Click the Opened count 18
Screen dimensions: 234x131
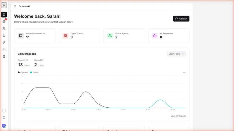click(x=20, y=65)
